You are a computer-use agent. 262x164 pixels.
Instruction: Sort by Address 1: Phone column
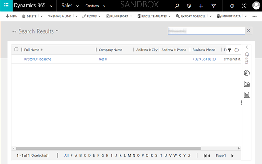click(174, 50)
